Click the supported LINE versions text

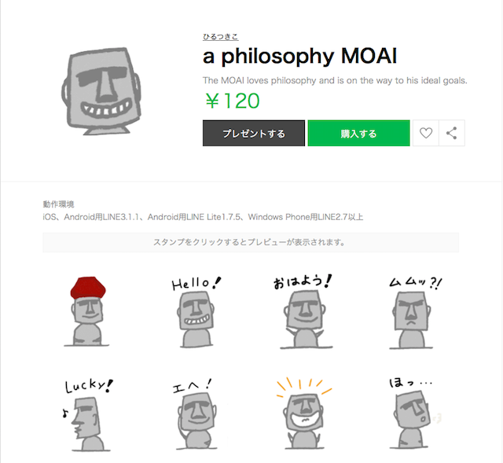[203, 217]
